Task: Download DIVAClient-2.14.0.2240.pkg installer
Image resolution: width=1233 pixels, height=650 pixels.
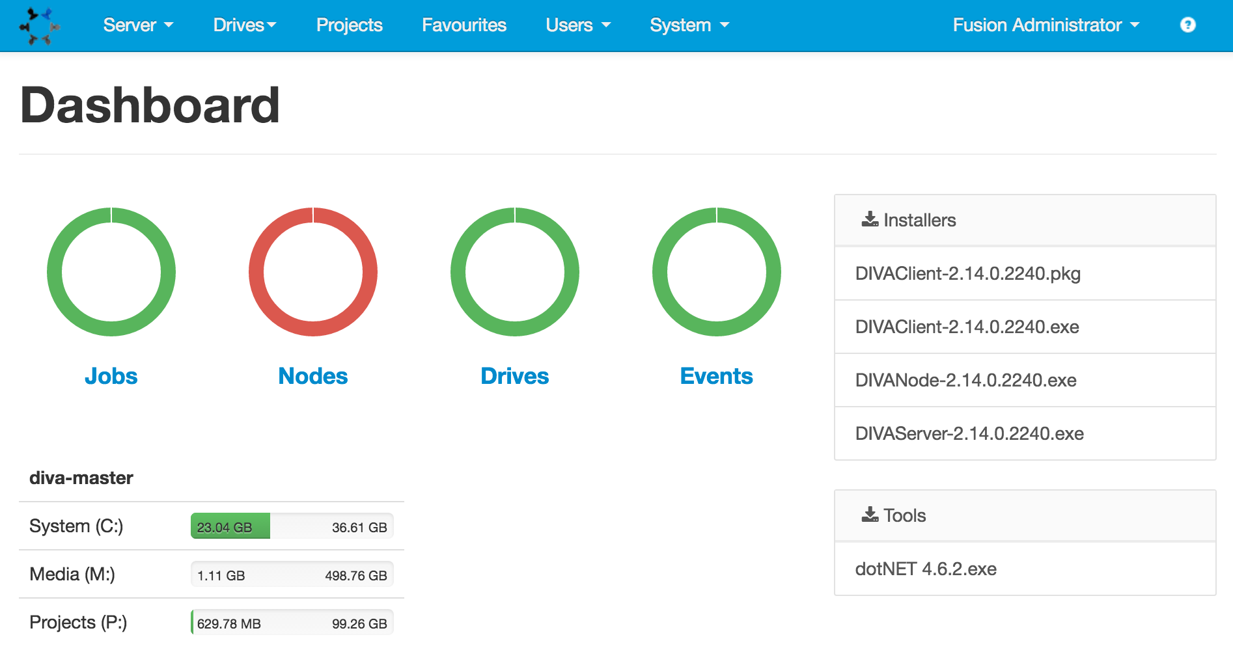Action: coord(1025,274)
